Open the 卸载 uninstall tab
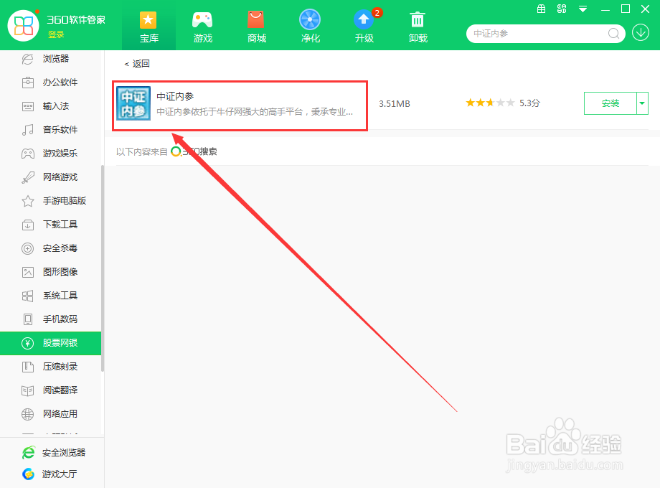 [x=418, y=27]
